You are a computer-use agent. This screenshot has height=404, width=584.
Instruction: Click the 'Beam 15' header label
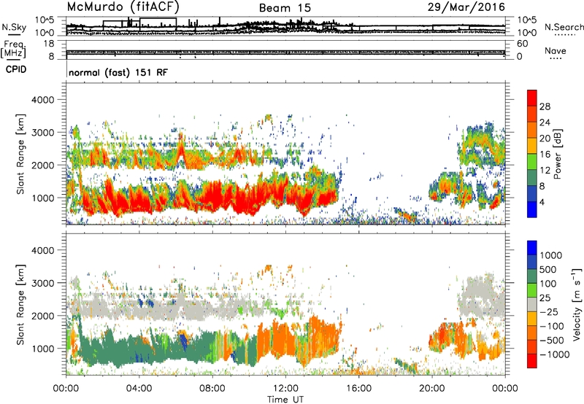point(285,8)
